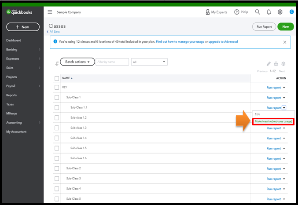Open action dropdown arrow for Sub-Class 1

click(284, 98)
